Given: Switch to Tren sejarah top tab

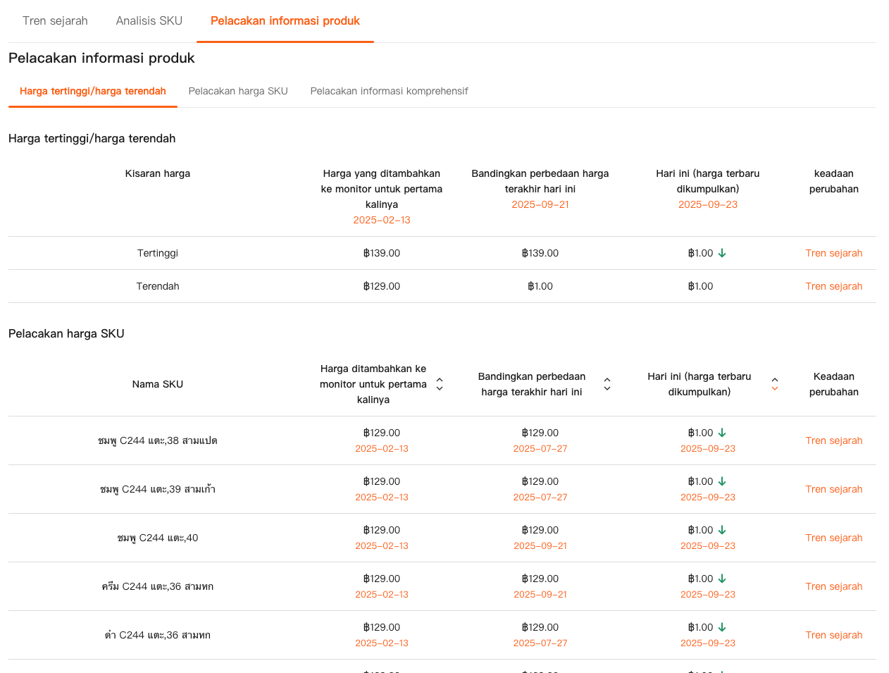Looking at the screenshot, I should coord(55,21).
